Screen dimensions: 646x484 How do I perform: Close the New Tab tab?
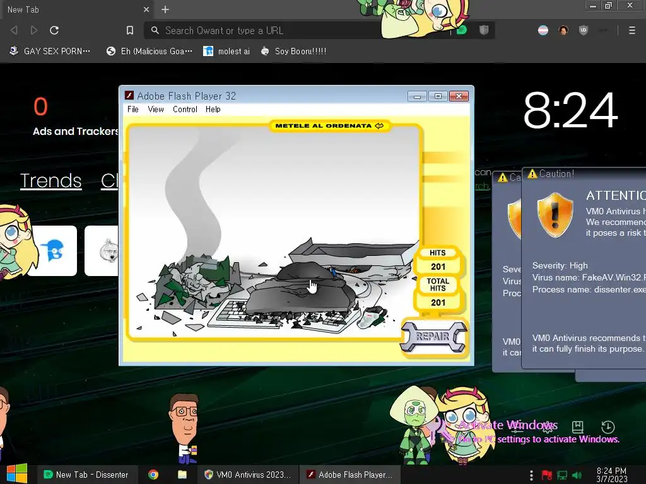pyautogui.click(x=146, y=9)
